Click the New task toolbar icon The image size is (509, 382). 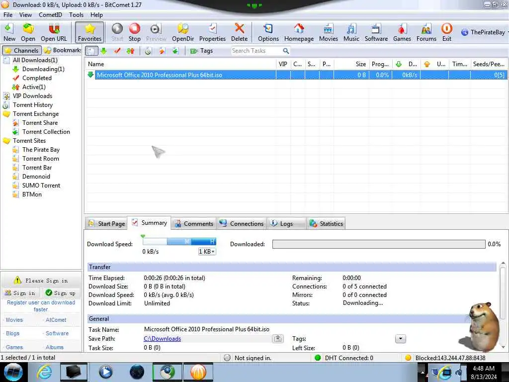(9, 32)
